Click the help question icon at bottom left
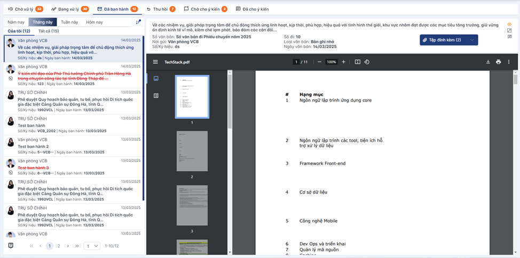 (x=11, y=245)
